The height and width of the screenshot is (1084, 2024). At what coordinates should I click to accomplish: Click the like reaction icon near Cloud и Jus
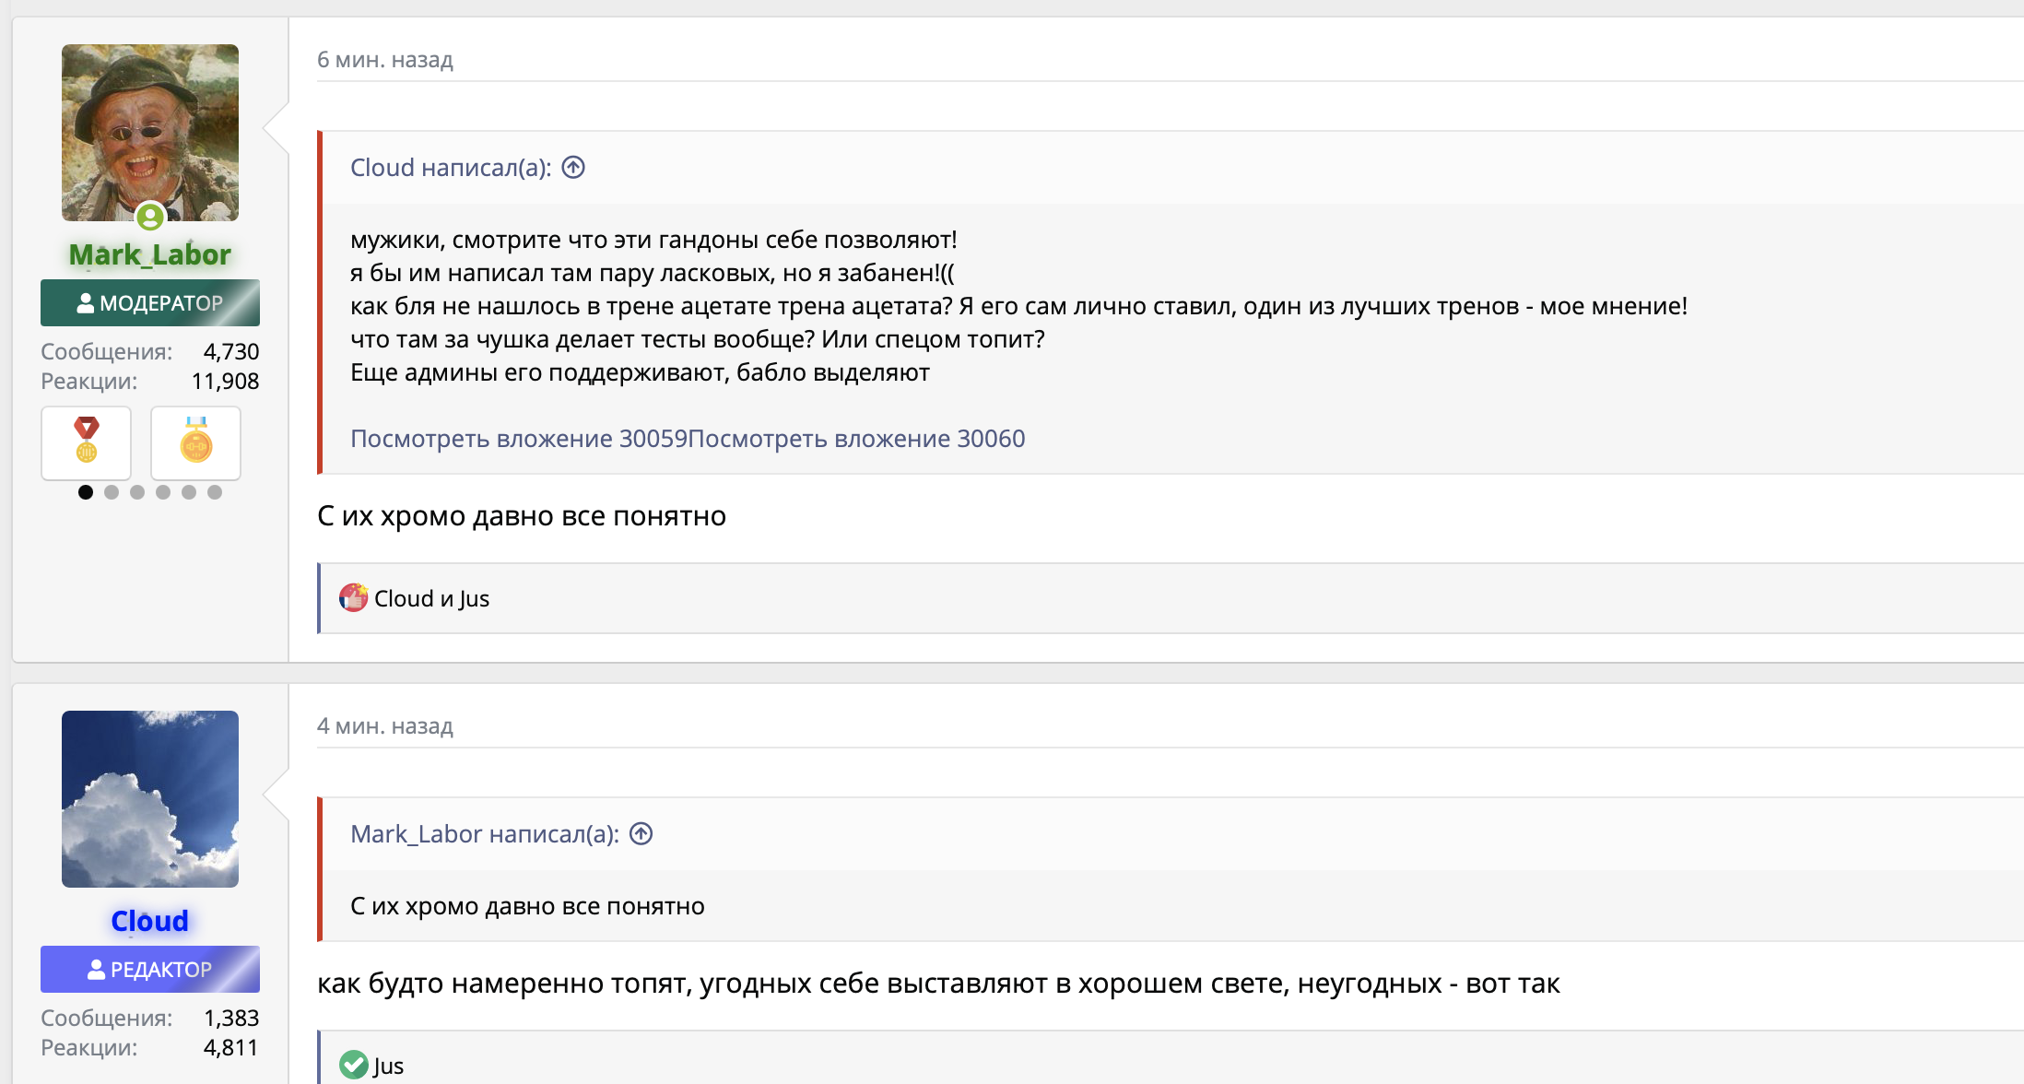353,598
